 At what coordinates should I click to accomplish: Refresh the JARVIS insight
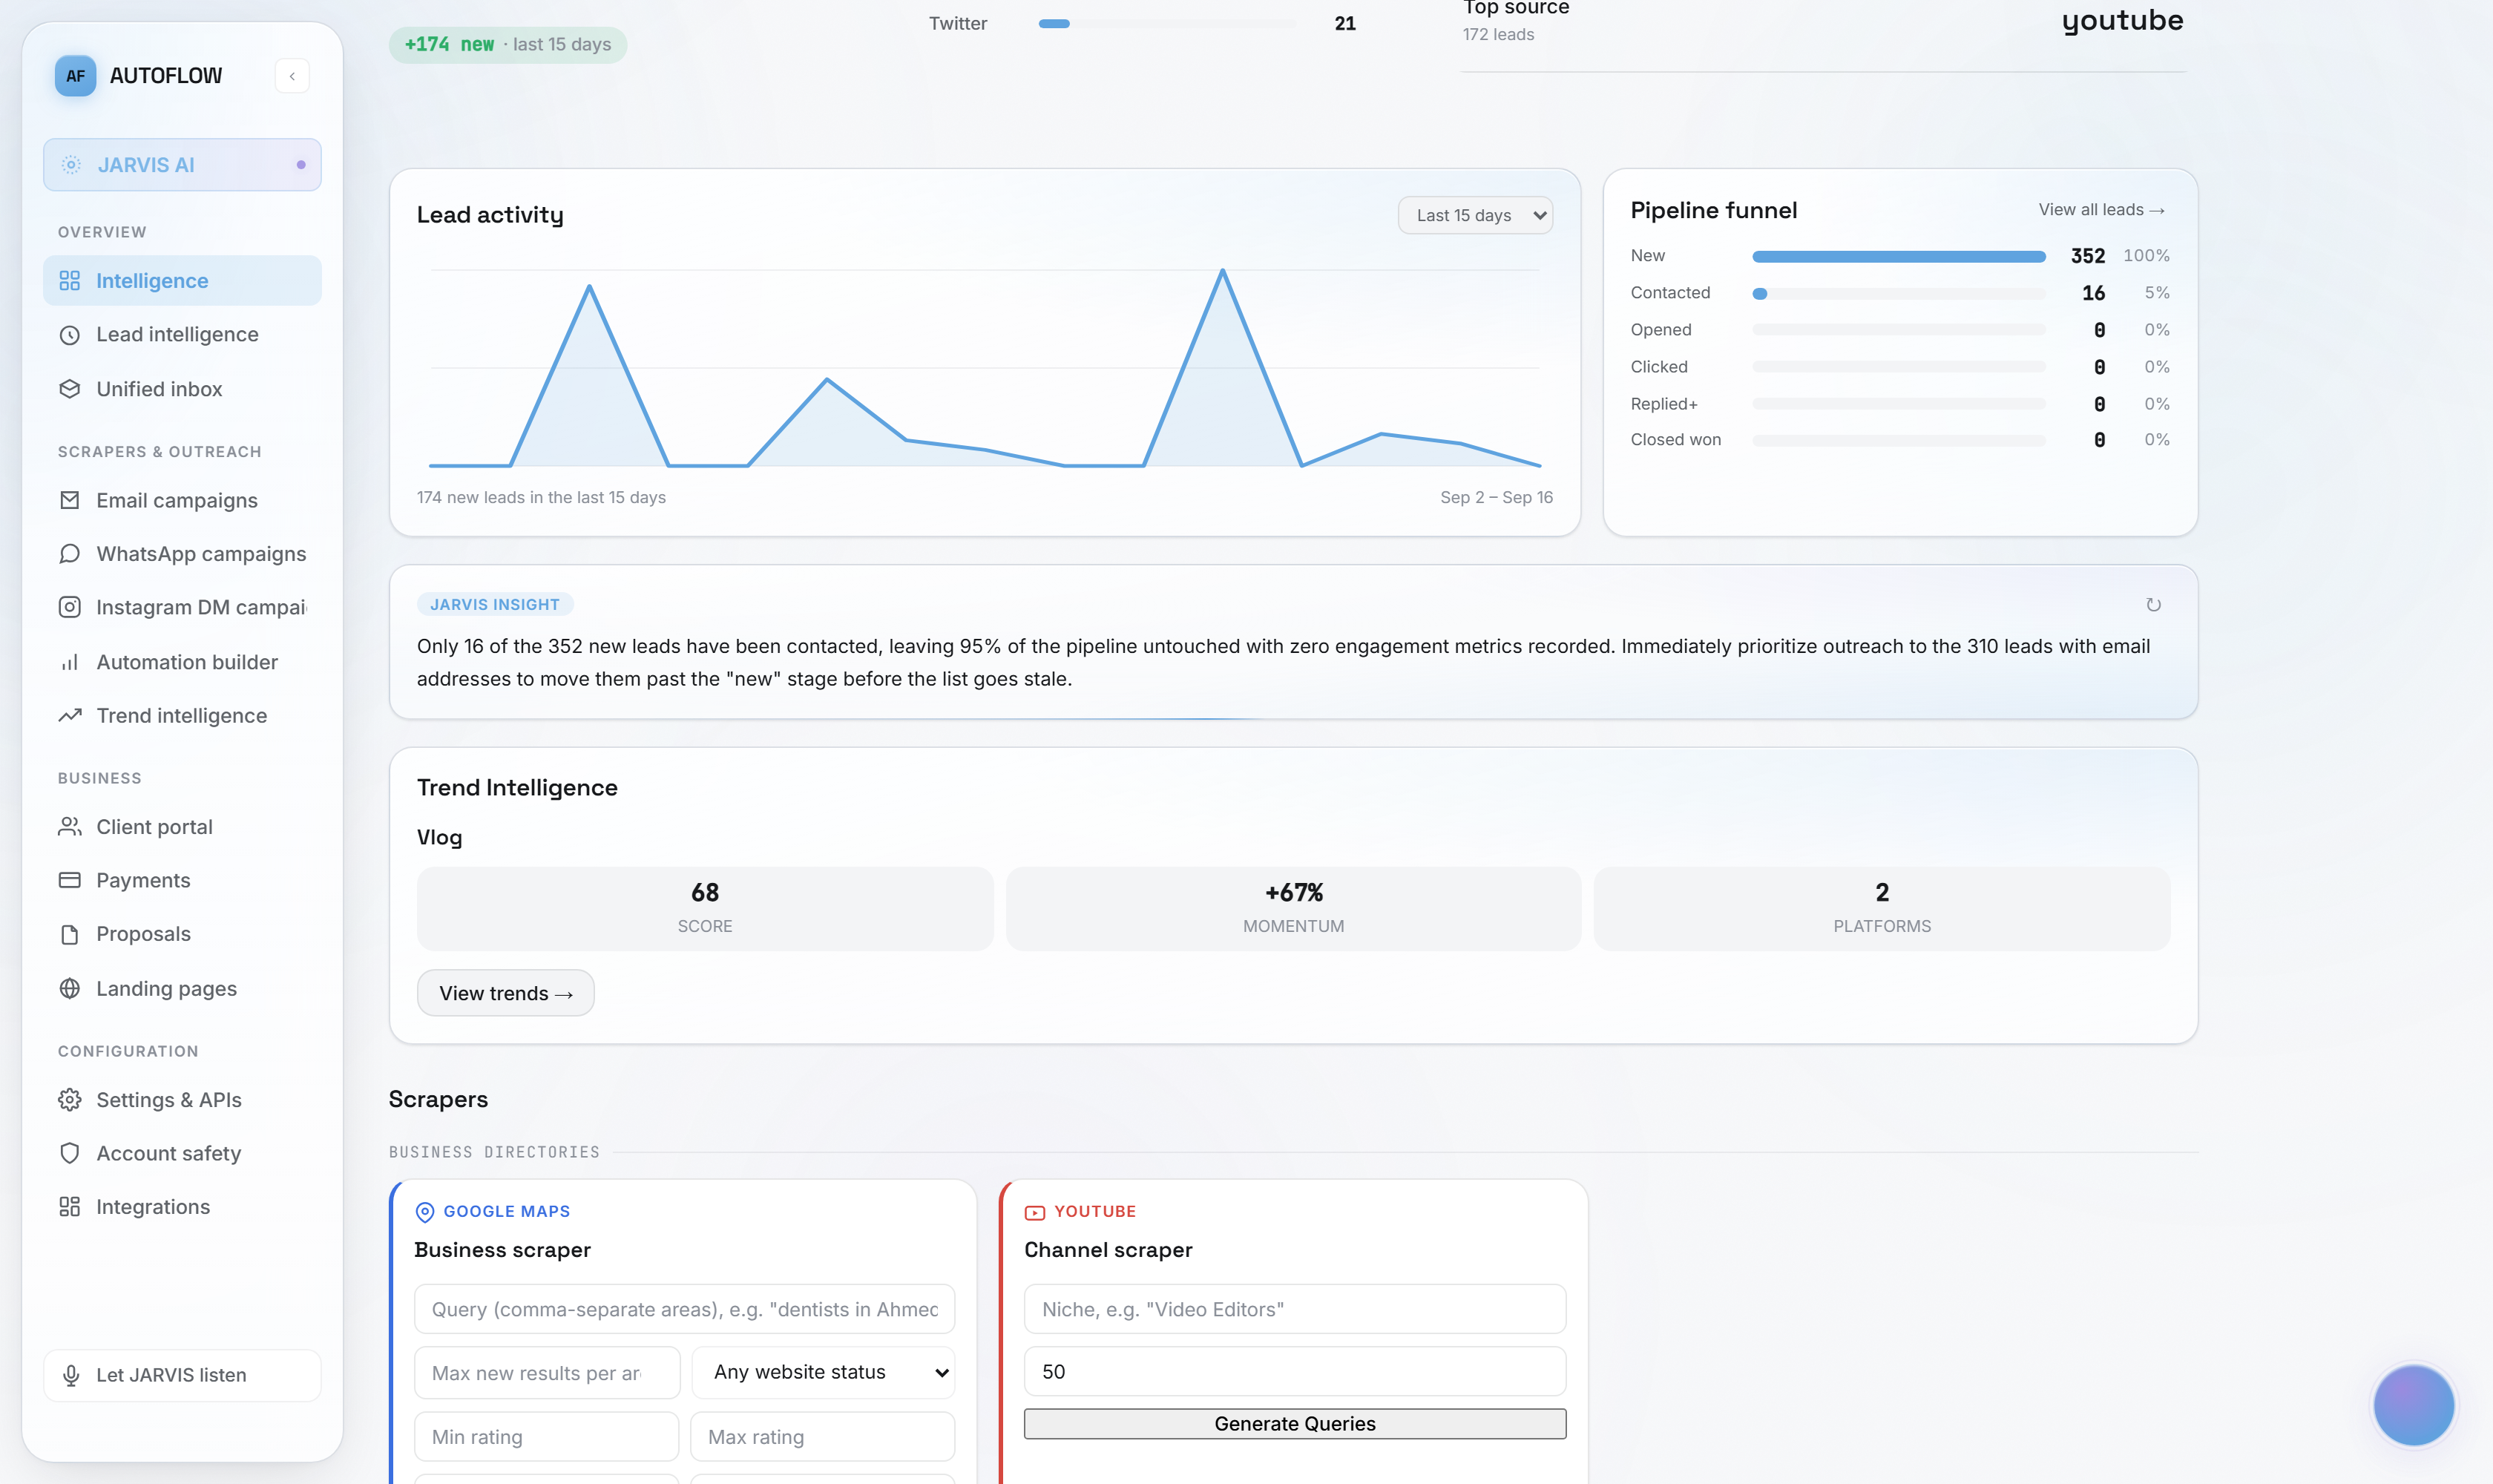tap(2153, 605)
